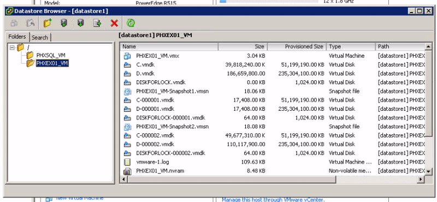The height and width of the screenshot is (202, 437).
Task: Click the D-000002.vmdk disk icon
Action: (127, 144)
